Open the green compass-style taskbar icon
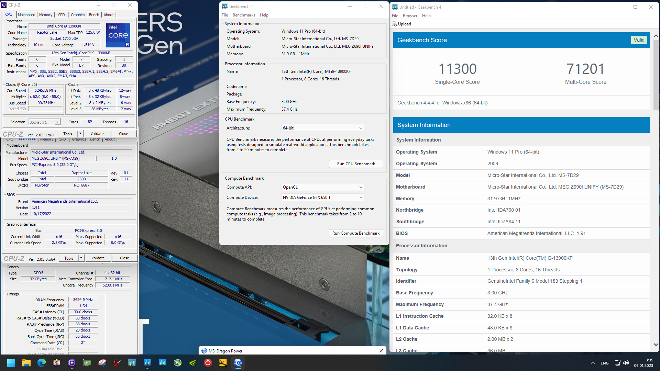 coord(178,363)
